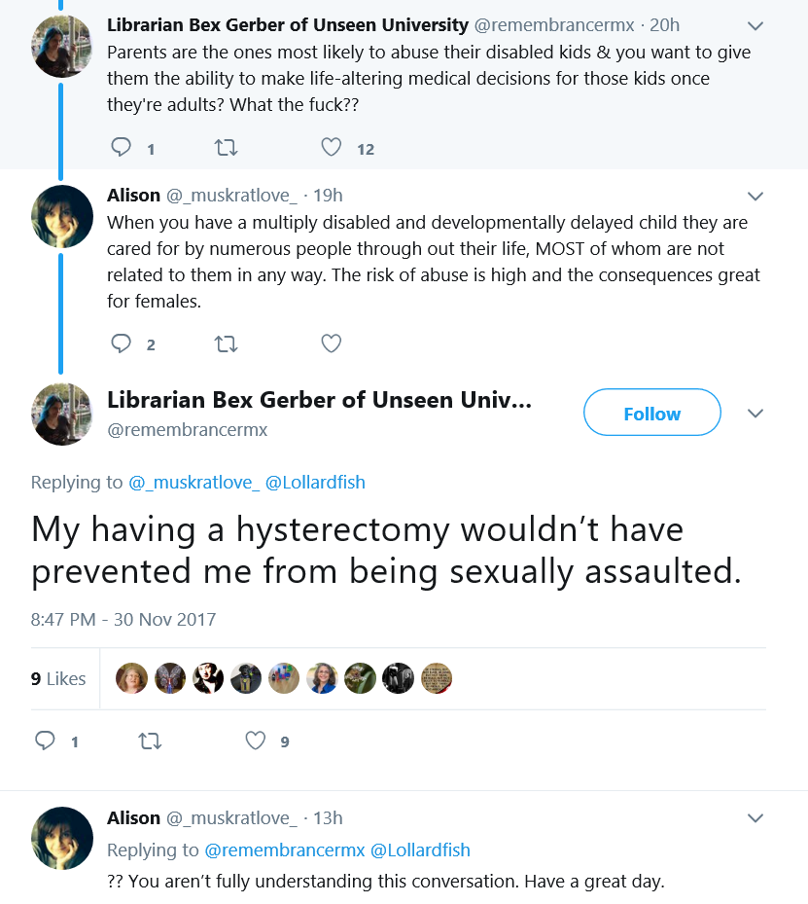Expand options chevron on Alison's 19h tweet
This screenshot has height=904, width=808.
click(x=755, y=196)
